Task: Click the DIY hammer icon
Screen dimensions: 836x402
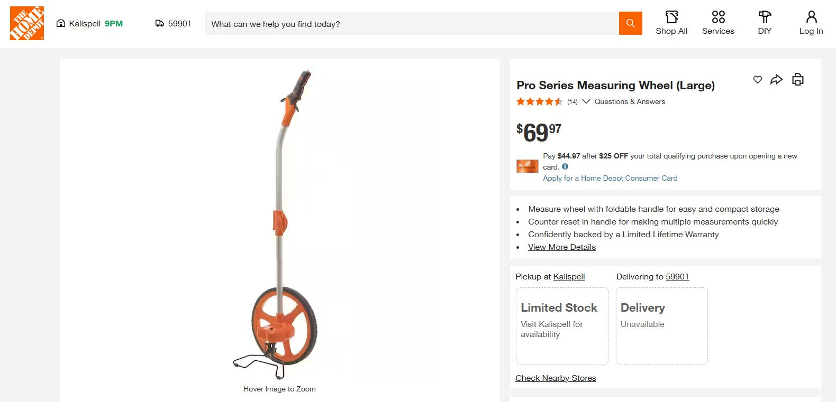Action: (764, 17)
